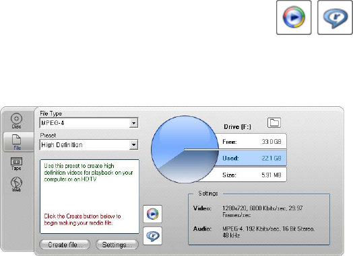This screenshot has height=256, width=353.
Task: Expand the Preset dropdown arrow
Action: [x=133, y=145]
